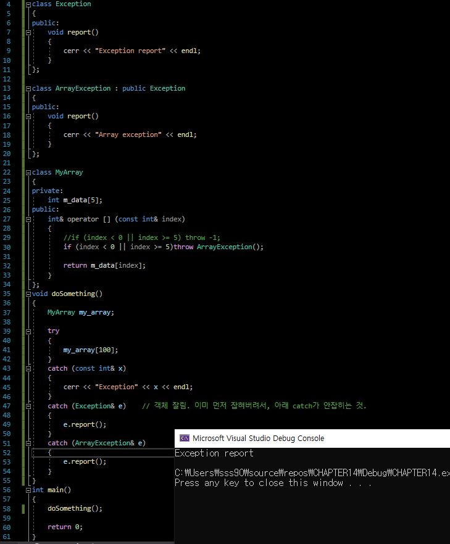
Task: Collapse the class ArrayException block
Action: [x=28, y=89]
